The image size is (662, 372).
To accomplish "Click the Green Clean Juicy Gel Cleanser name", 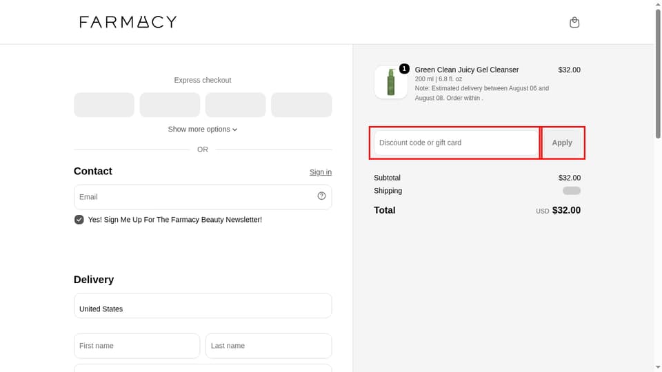I will tap(467, 70).
